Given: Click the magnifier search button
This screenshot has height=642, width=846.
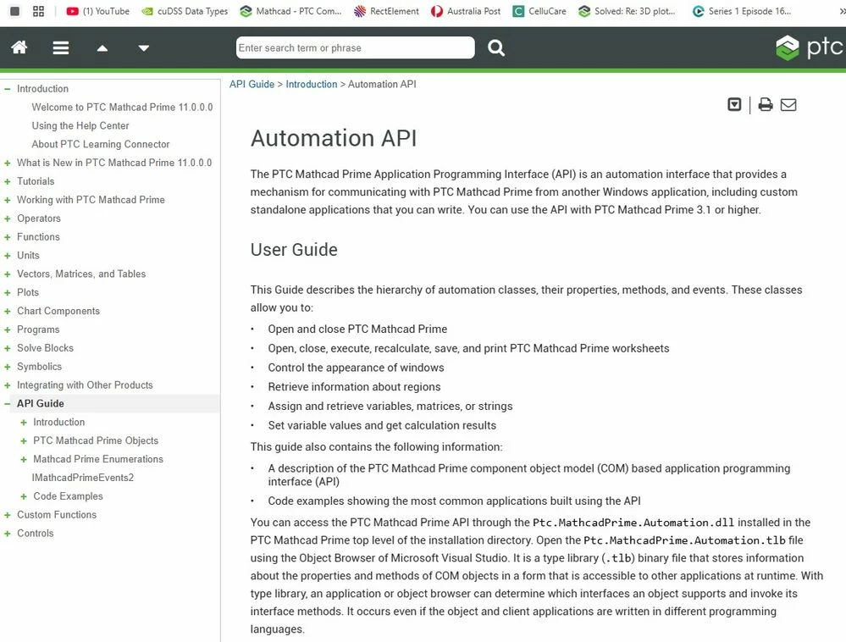Looking at the screenshot, I should [x=496, y=48].
